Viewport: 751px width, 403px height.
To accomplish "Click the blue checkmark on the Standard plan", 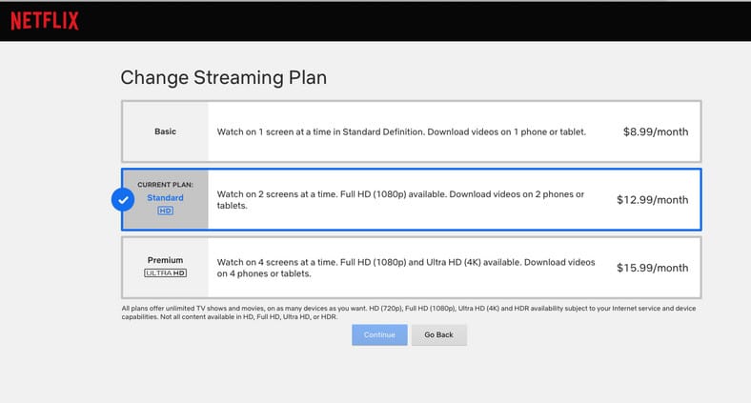I will (123, 199).
